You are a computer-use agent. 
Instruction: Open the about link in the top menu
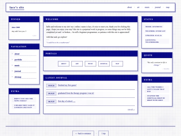pyautogui.click(x=129, y=7)
